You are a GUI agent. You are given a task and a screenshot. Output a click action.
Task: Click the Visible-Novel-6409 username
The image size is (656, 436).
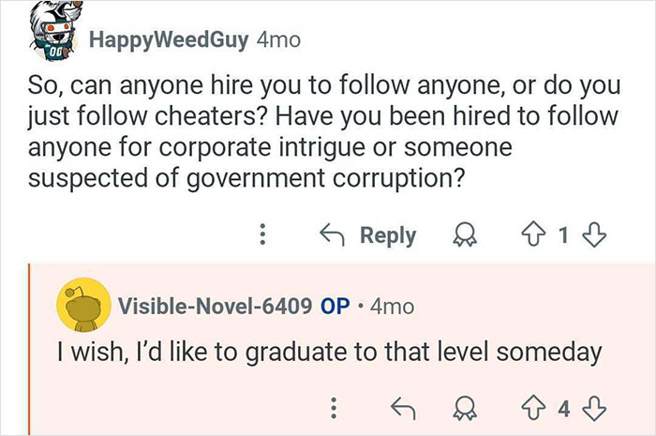[214, 306]
